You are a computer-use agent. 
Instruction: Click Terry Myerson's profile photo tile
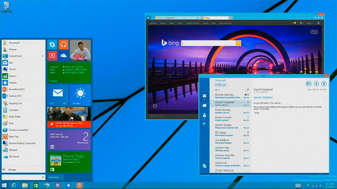pos(80,50)
